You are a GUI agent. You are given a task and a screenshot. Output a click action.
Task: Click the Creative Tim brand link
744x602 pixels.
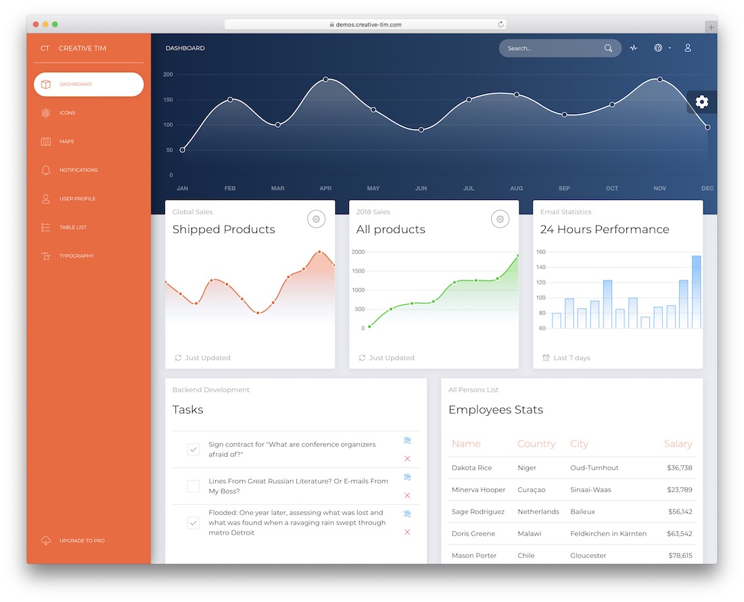(82, 49)
